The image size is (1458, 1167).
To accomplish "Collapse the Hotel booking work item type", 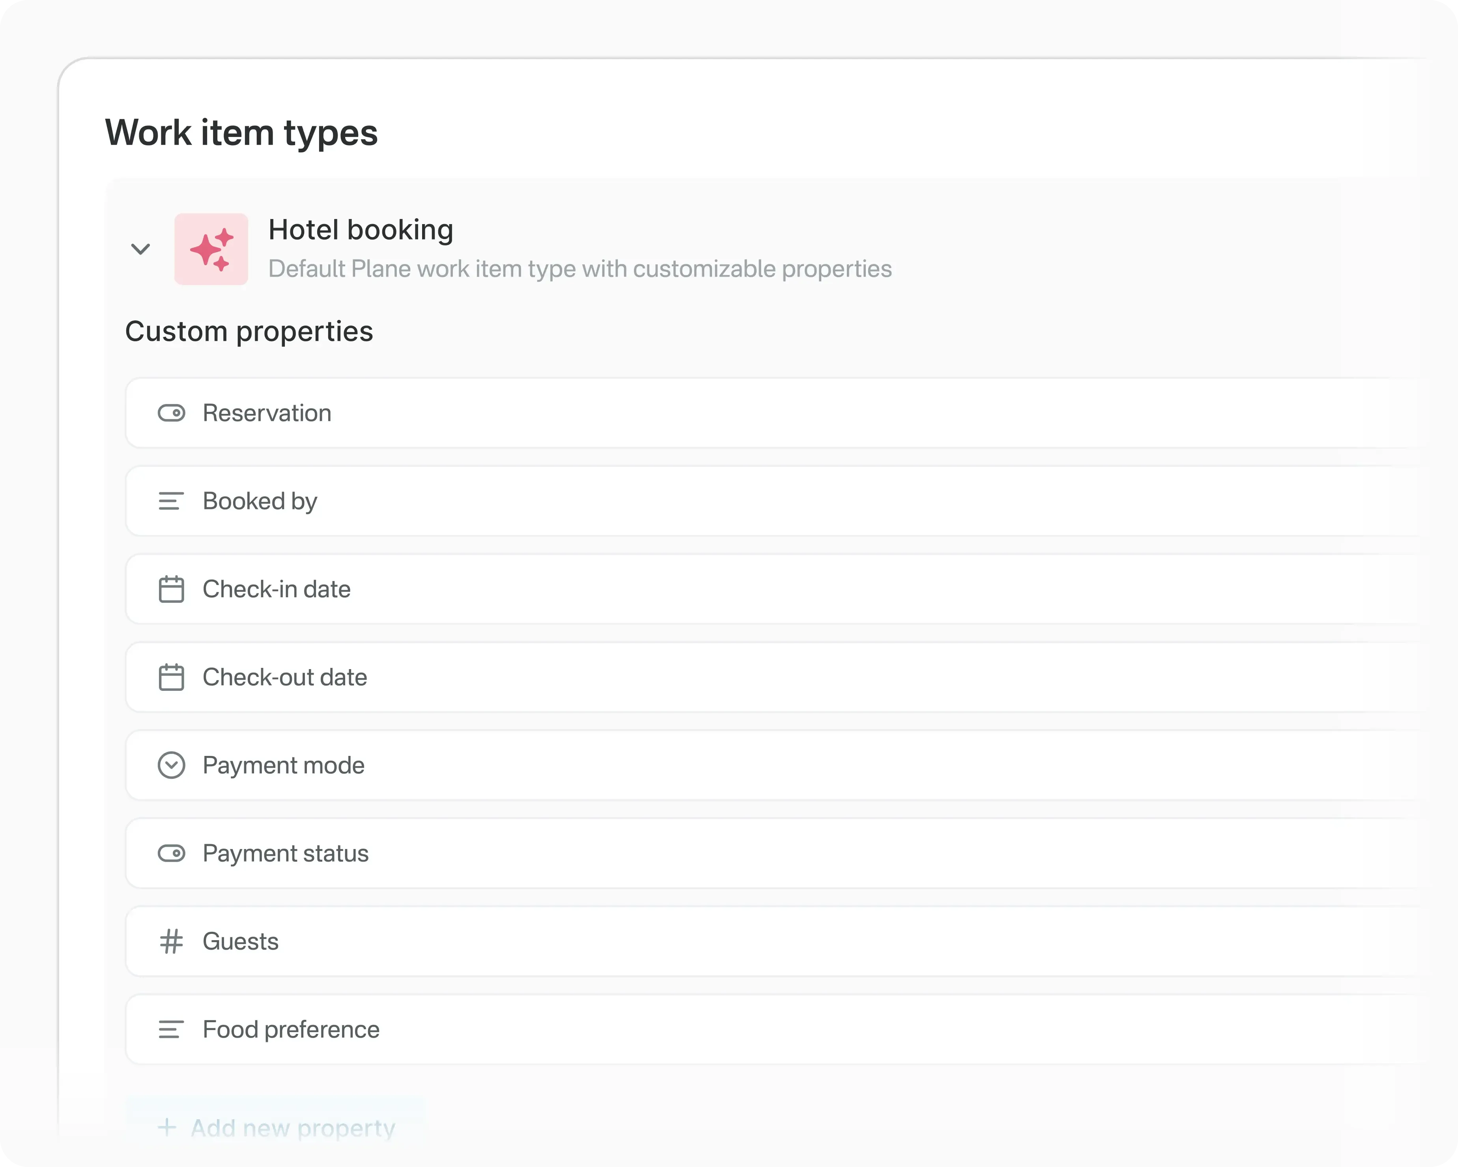I will (141, 249).
